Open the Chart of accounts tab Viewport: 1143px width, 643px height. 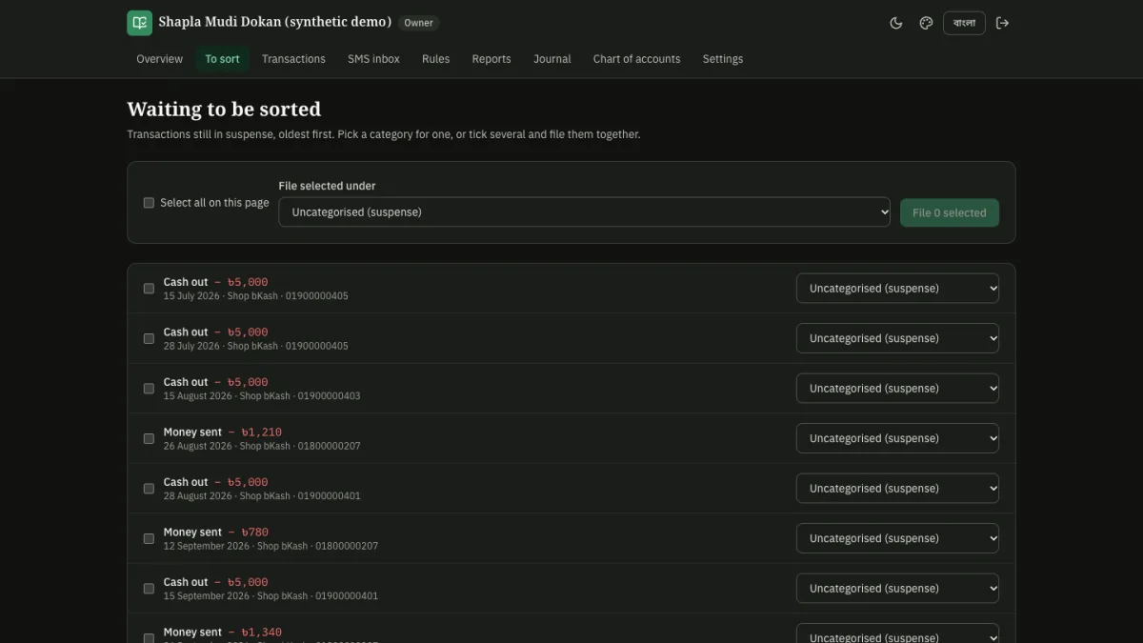(x=637, y=59)
